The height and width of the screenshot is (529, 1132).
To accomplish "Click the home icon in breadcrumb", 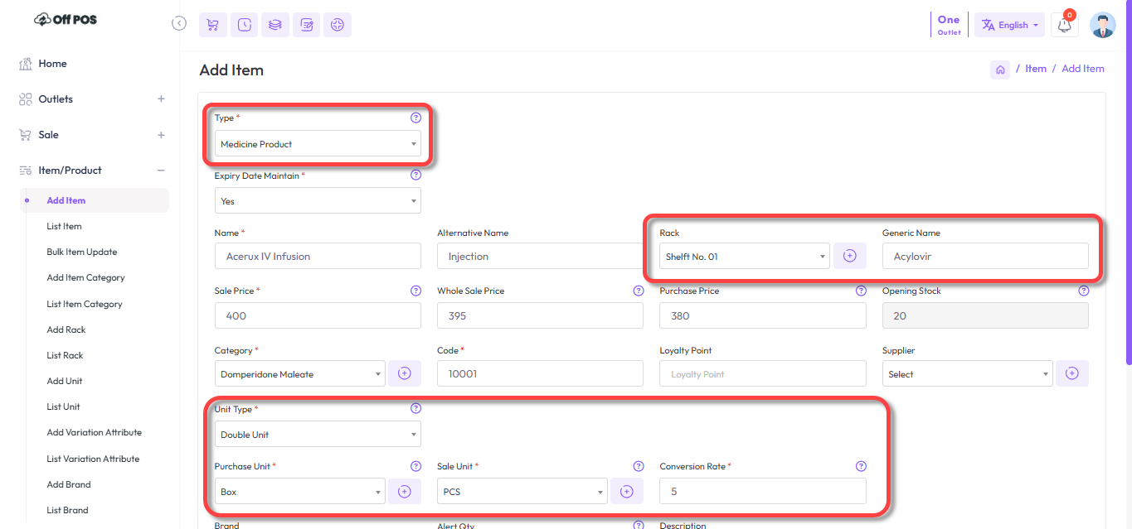I will pos(1000,70).
